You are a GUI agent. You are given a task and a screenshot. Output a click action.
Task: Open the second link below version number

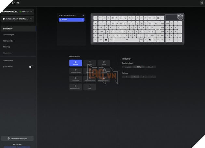coord(24,147)
